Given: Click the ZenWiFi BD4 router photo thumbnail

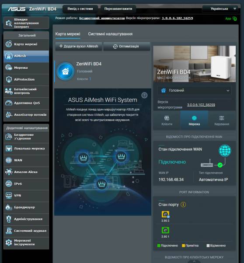Looking at the screenshot, I should [x=195, y=64].
